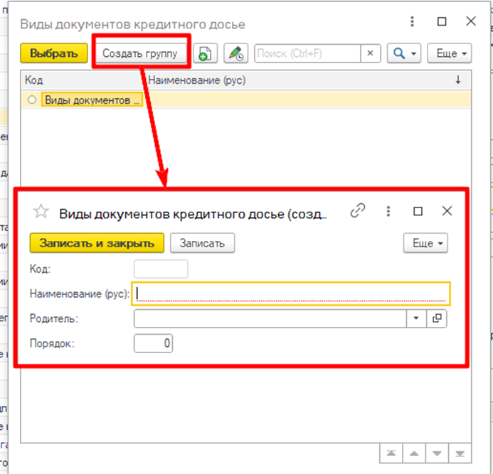
Task: Open the Еще menu in the list toolbar
Action: 450,53
